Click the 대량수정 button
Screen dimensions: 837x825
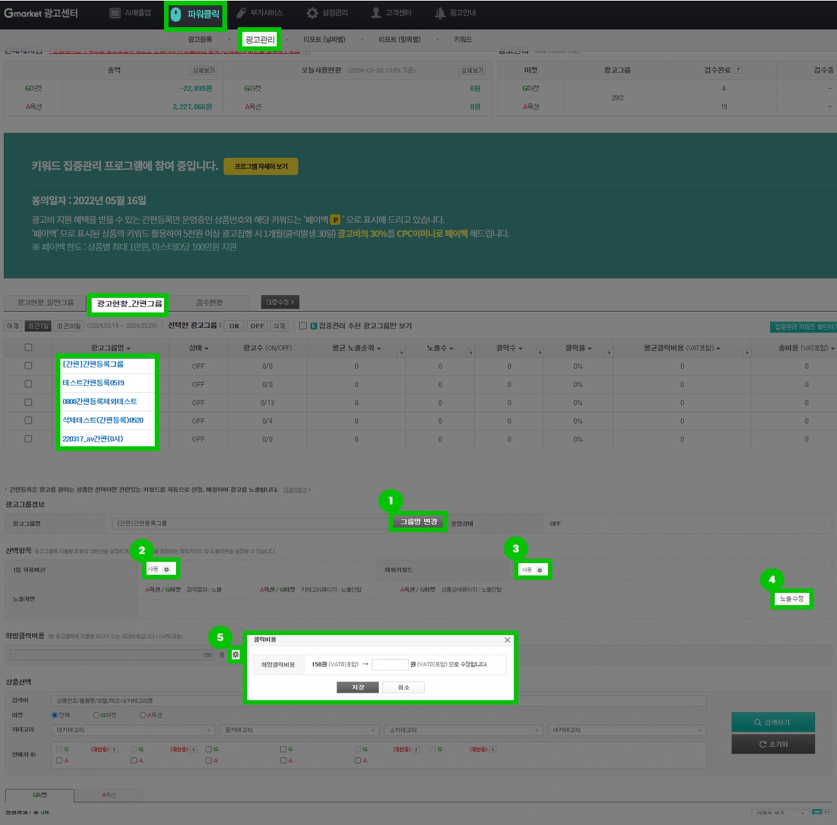pos(280,302)
